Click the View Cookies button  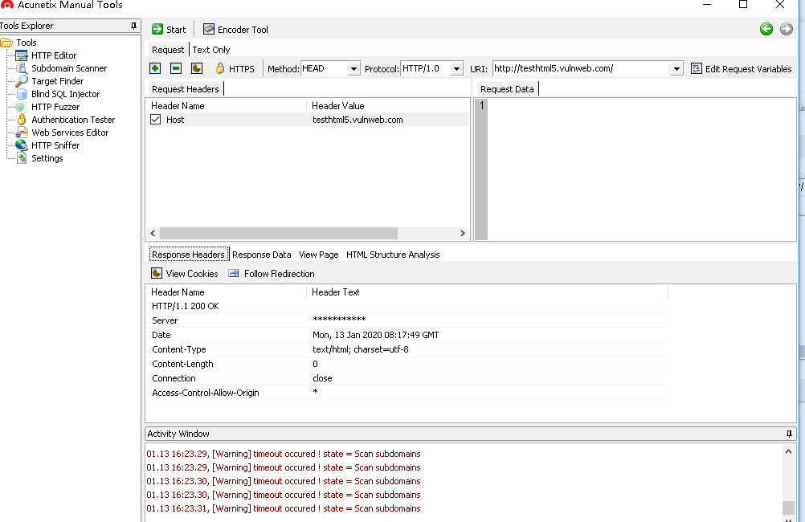[x=185, y=274]
